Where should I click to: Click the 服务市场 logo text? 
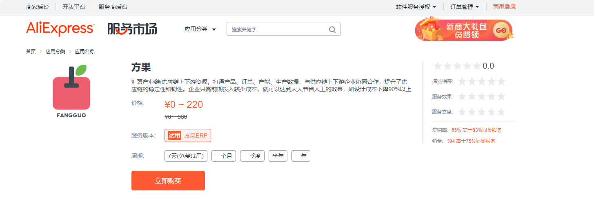point(132,29)
